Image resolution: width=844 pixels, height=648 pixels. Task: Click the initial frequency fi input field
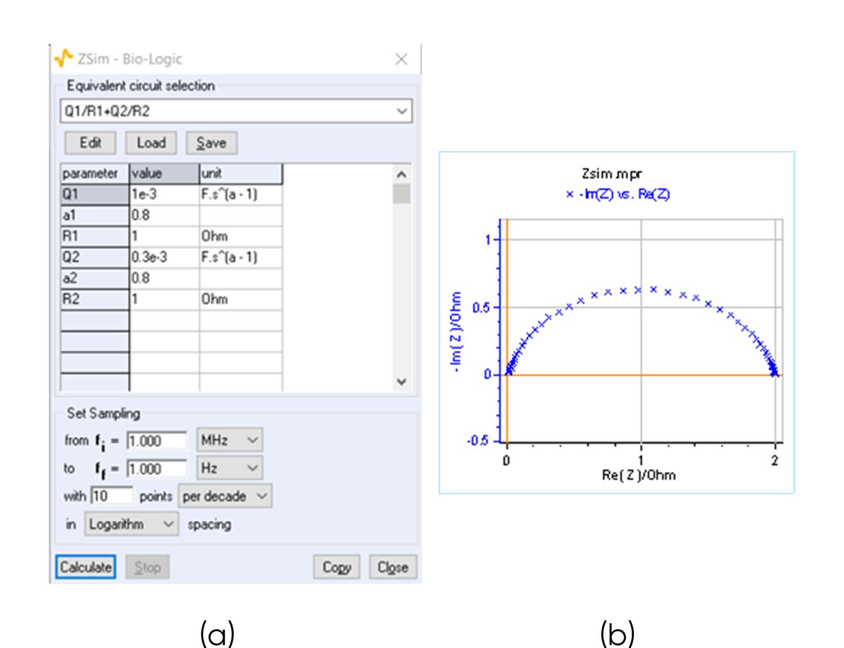(156, 441)
